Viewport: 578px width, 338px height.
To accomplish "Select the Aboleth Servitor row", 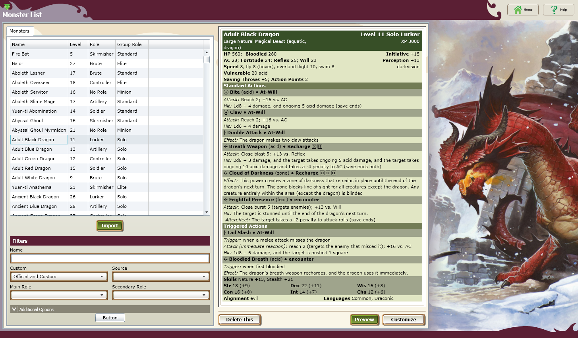I will click(106, 92).
